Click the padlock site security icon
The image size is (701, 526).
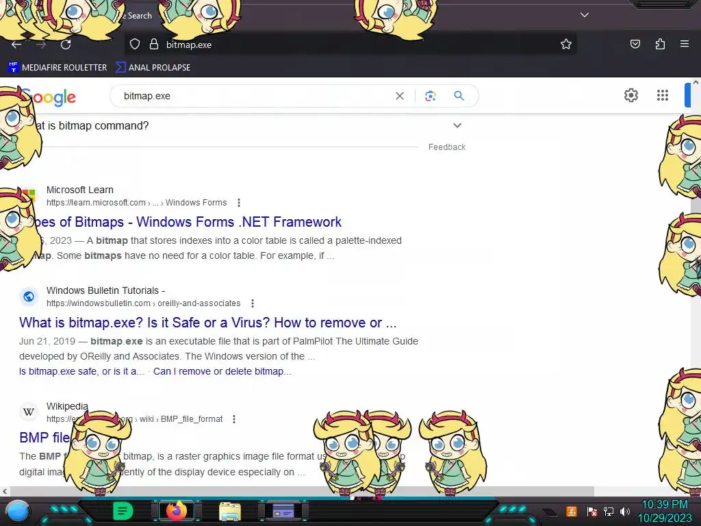point(154,45)
